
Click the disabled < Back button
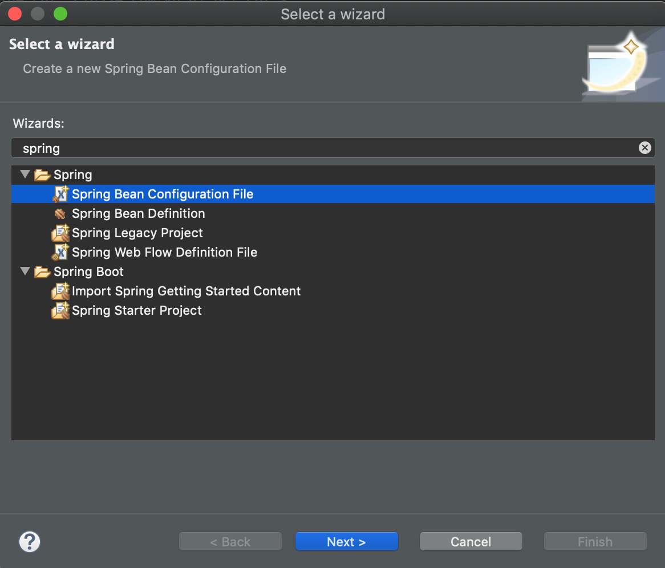(230, 541)
